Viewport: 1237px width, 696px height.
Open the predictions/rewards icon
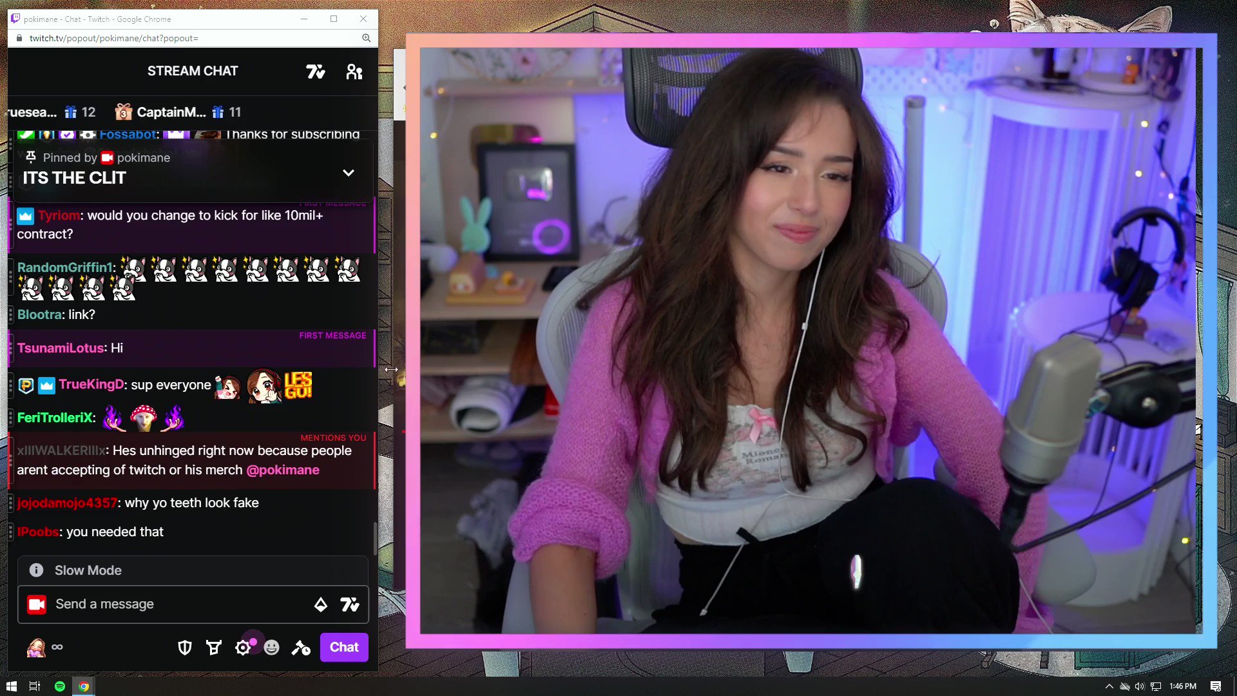click(x=213, y=647)
